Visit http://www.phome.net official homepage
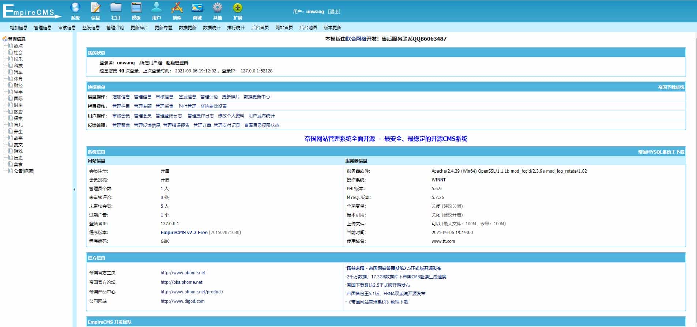Screen dimensions: 697x327 pos(183,273)
